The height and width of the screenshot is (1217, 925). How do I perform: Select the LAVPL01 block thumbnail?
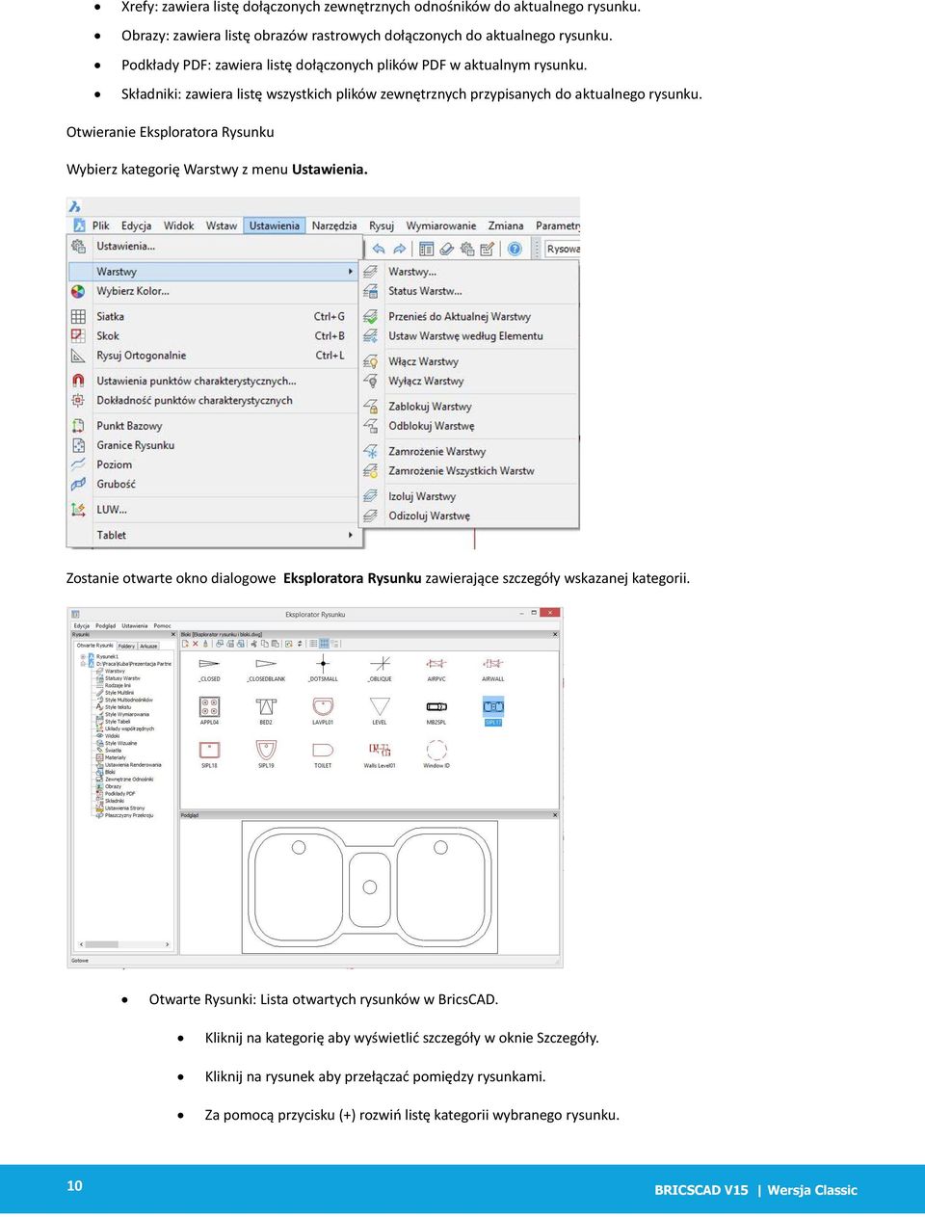[323, 711]
